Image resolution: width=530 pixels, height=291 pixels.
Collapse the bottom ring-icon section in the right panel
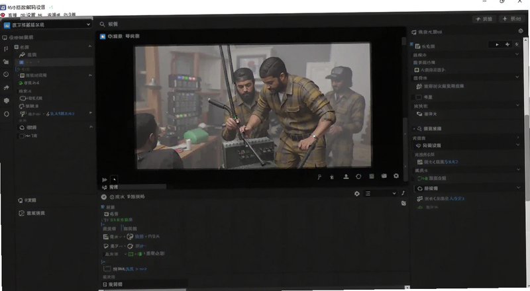tap(518, 187)
